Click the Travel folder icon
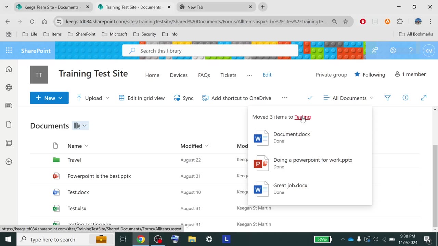This screenshot has height=246, width=438. coord(56,160)
